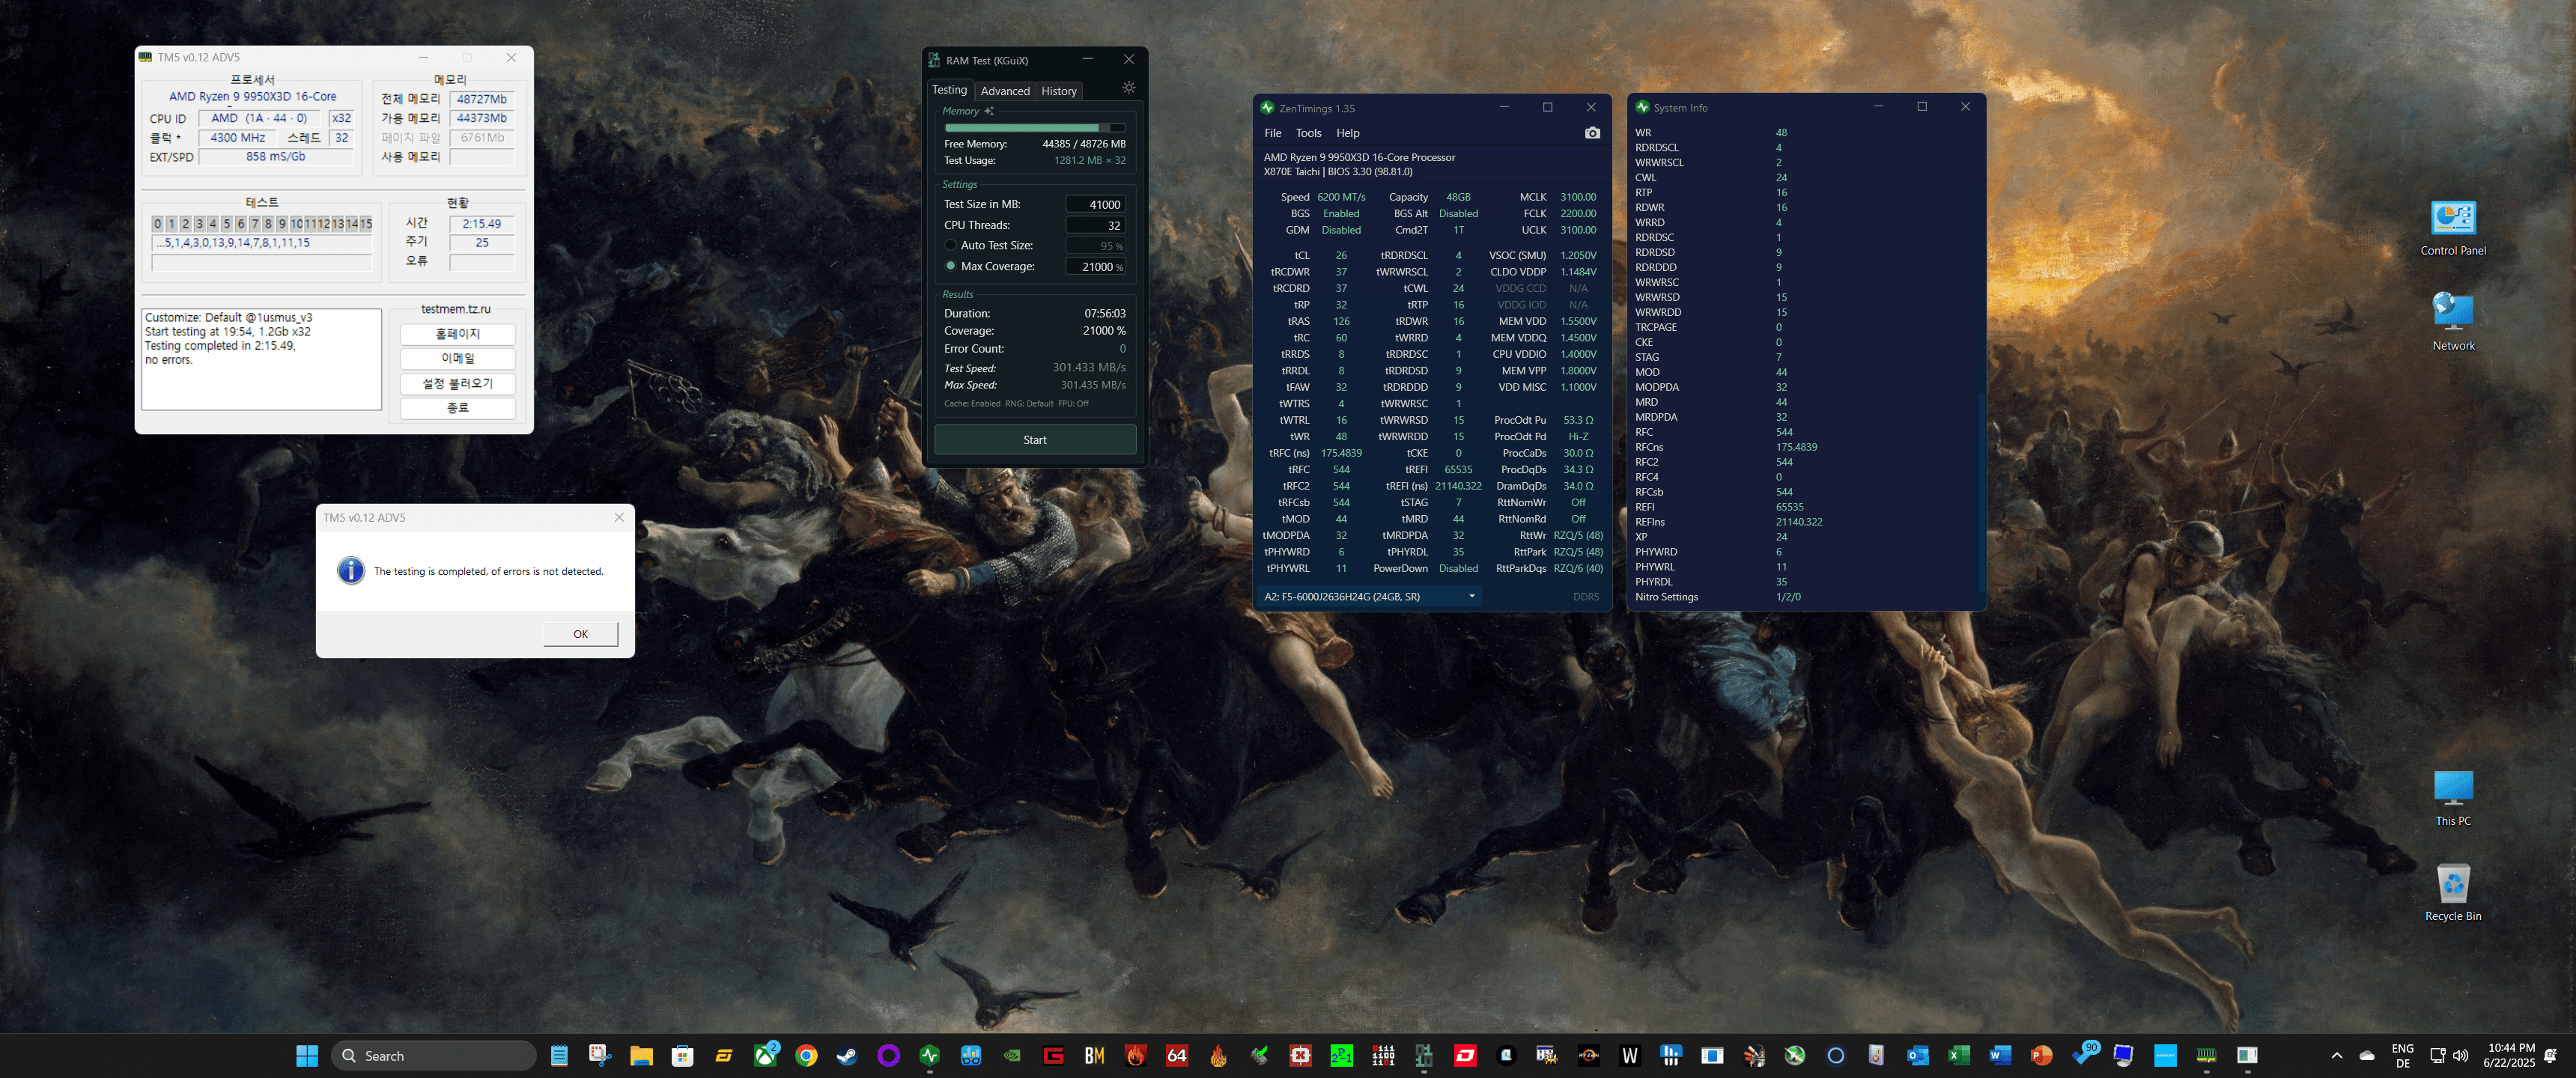Switch to the Advanced tab in RAM Test
The width and height of the screenshot is (2576, 1078).
point(1004,91)
